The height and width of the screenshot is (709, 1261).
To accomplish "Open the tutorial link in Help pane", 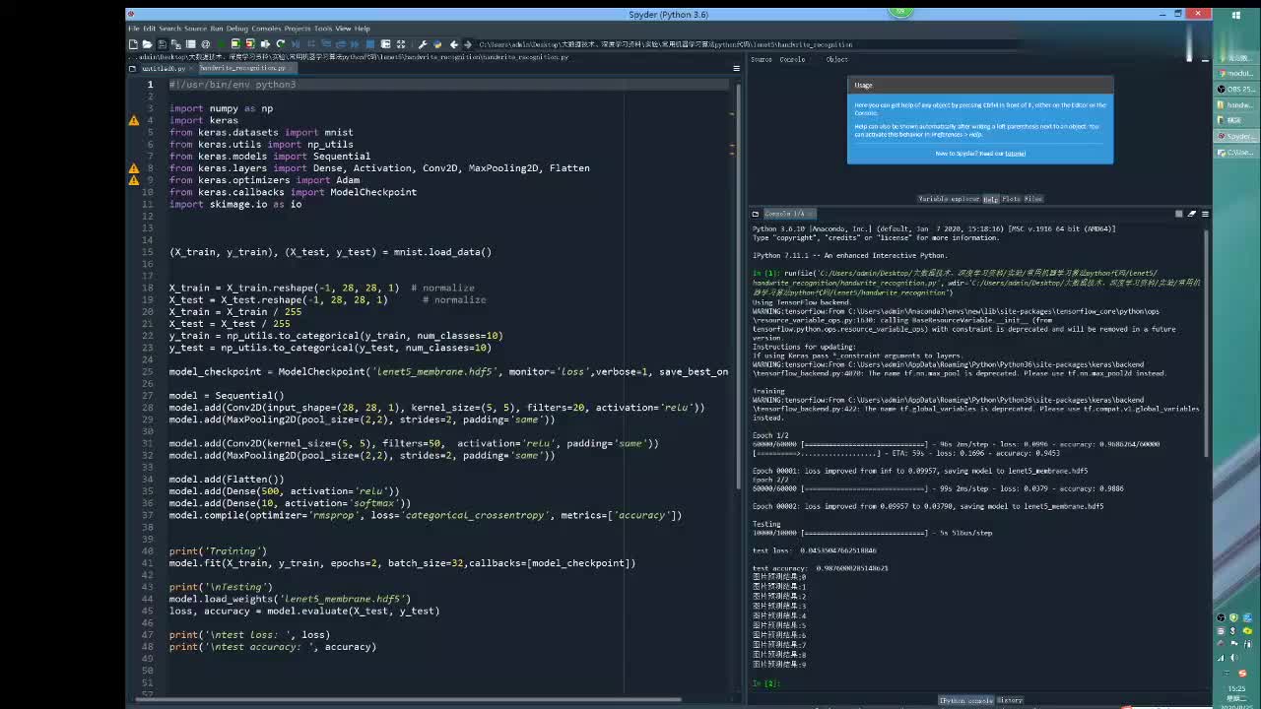I will coord(1015,154).
